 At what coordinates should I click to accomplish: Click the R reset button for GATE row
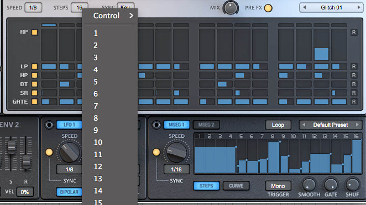point(354,102)
